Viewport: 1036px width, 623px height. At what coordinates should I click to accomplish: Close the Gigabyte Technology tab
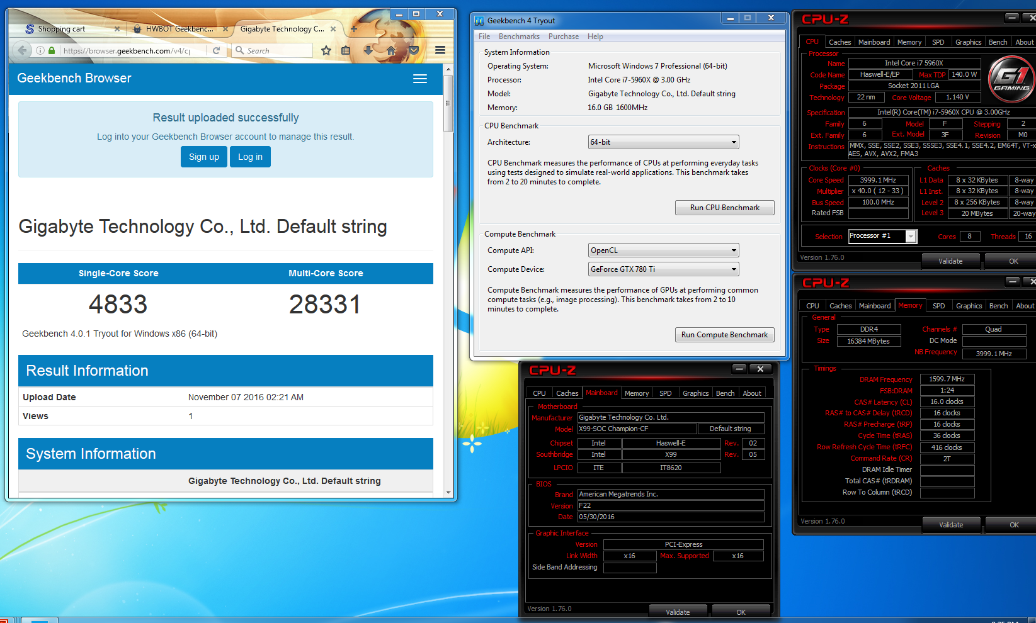pos(333,29)
